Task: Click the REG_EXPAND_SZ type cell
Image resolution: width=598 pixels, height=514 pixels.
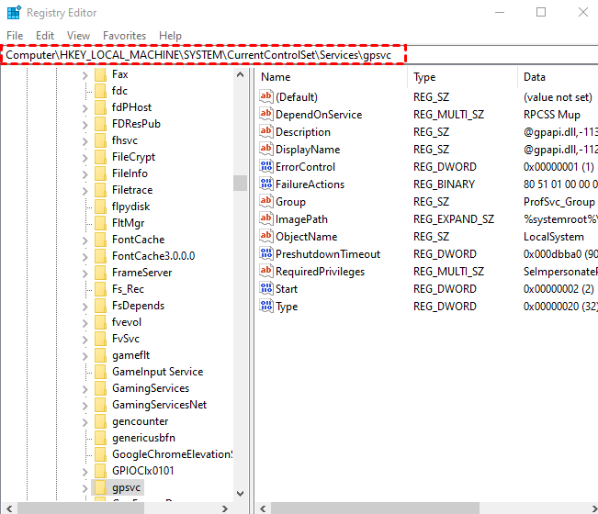Action: 454,219
